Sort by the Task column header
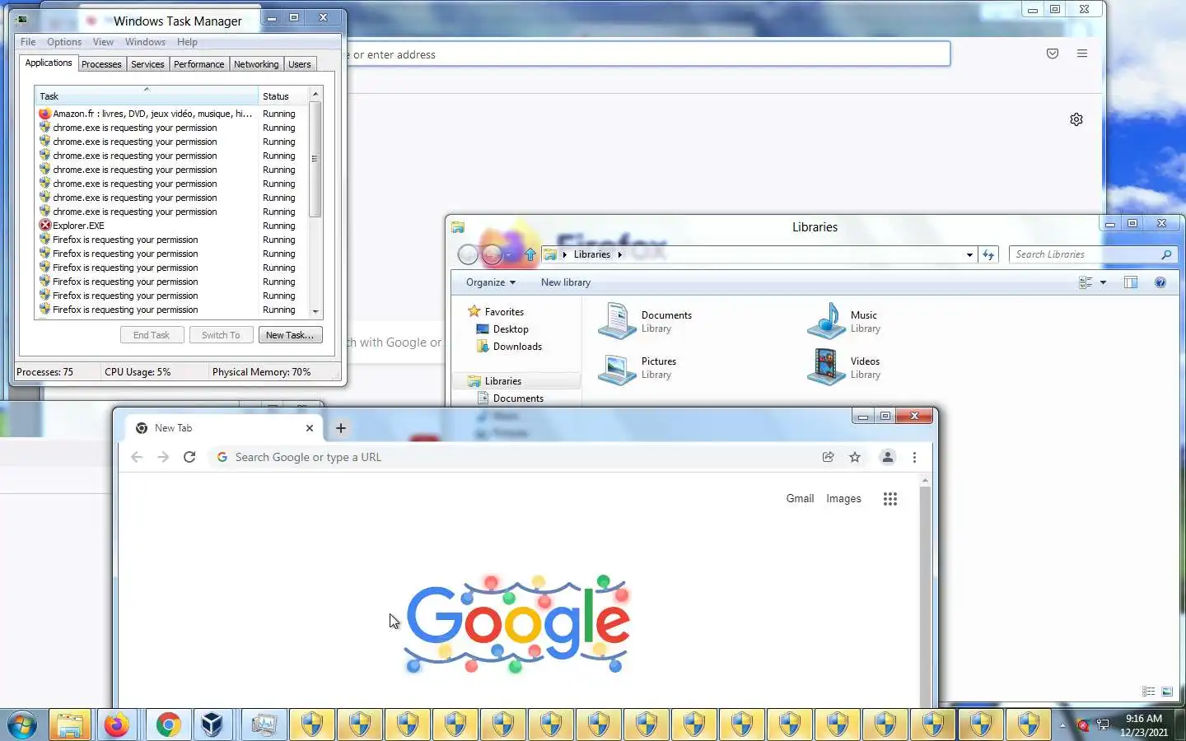Screen dimensions: 1186x741 146,96
